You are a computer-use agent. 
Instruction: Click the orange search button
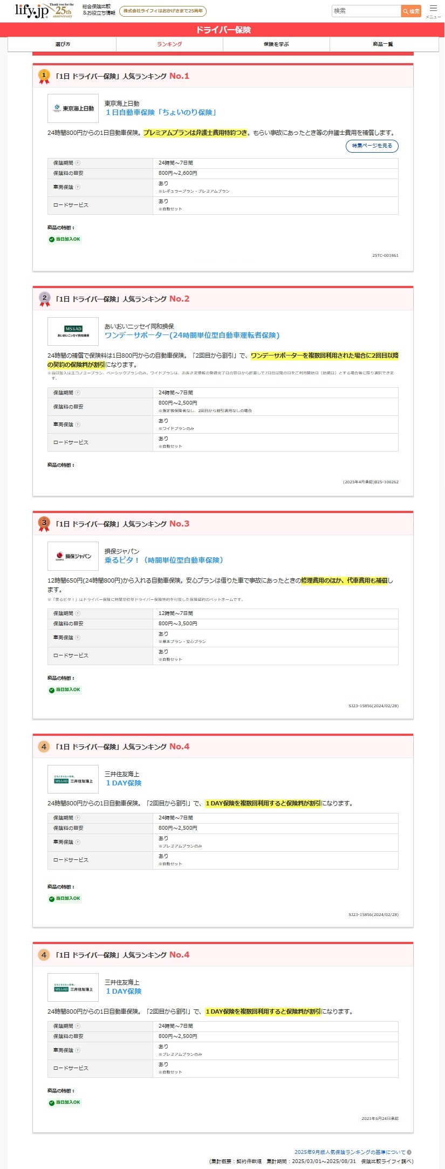click(x=411, y=11)
